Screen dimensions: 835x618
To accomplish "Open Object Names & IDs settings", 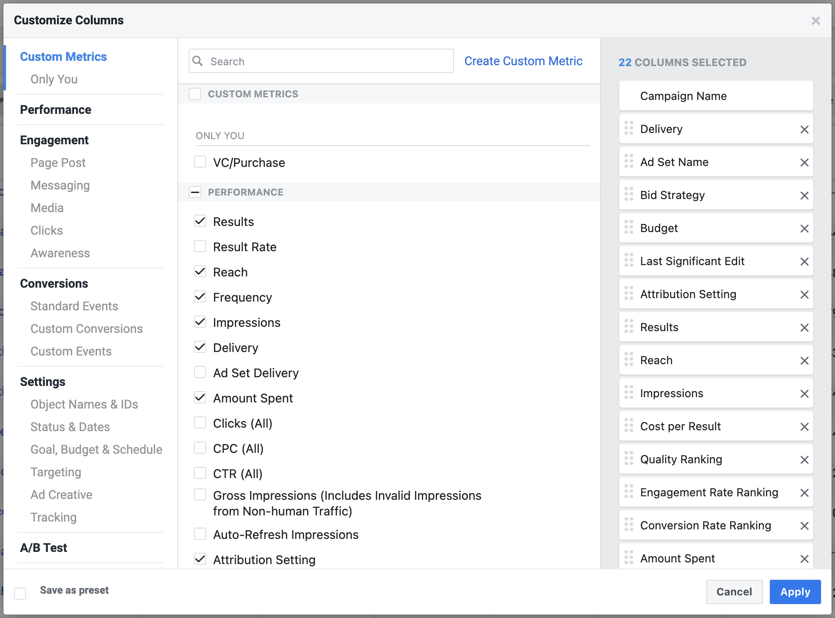I will coord(84,404).
